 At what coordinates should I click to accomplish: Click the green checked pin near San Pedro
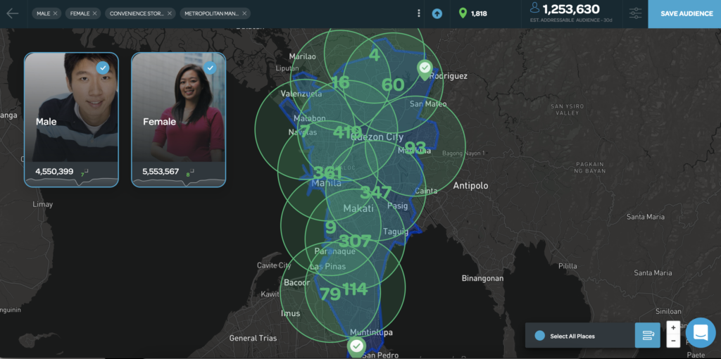click(x=356, y=348)
